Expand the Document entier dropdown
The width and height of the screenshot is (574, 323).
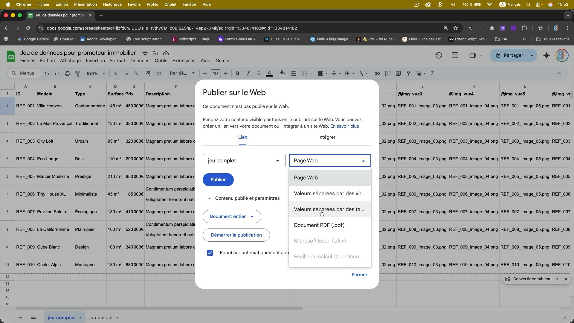pyautogui.click(x=232, y=217)
